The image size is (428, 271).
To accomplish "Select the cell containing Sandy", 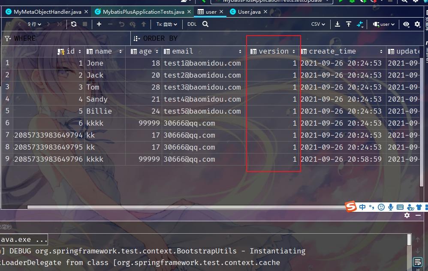I will coord(105,99).
